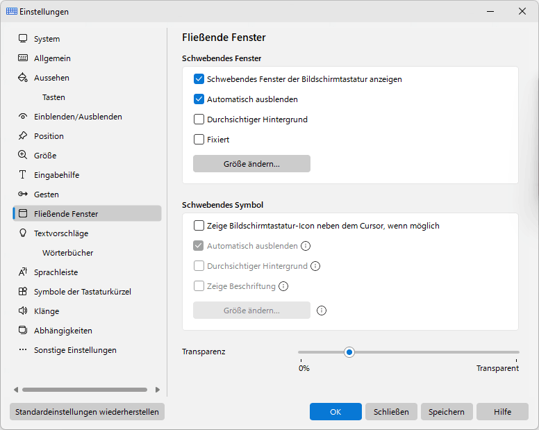The width and height of the screenshot is (539, 430).
Task: Click Standardeinstellungen wiederherstellen button
Action: pos(87,412)
